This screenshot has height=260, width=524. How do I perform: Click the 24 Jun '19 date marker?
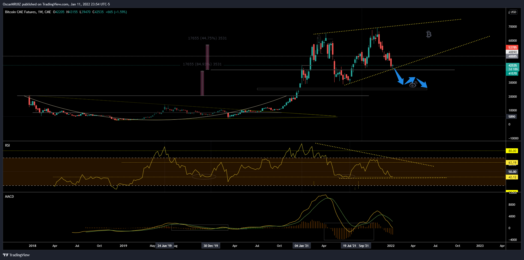click(x=165, y=246)
